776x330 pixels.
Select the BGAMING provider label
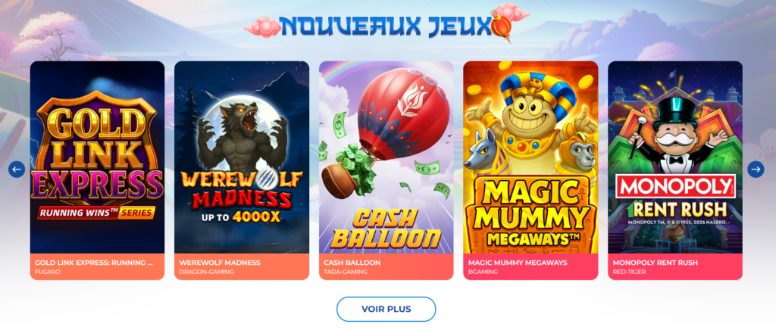(x=483, y=272)
